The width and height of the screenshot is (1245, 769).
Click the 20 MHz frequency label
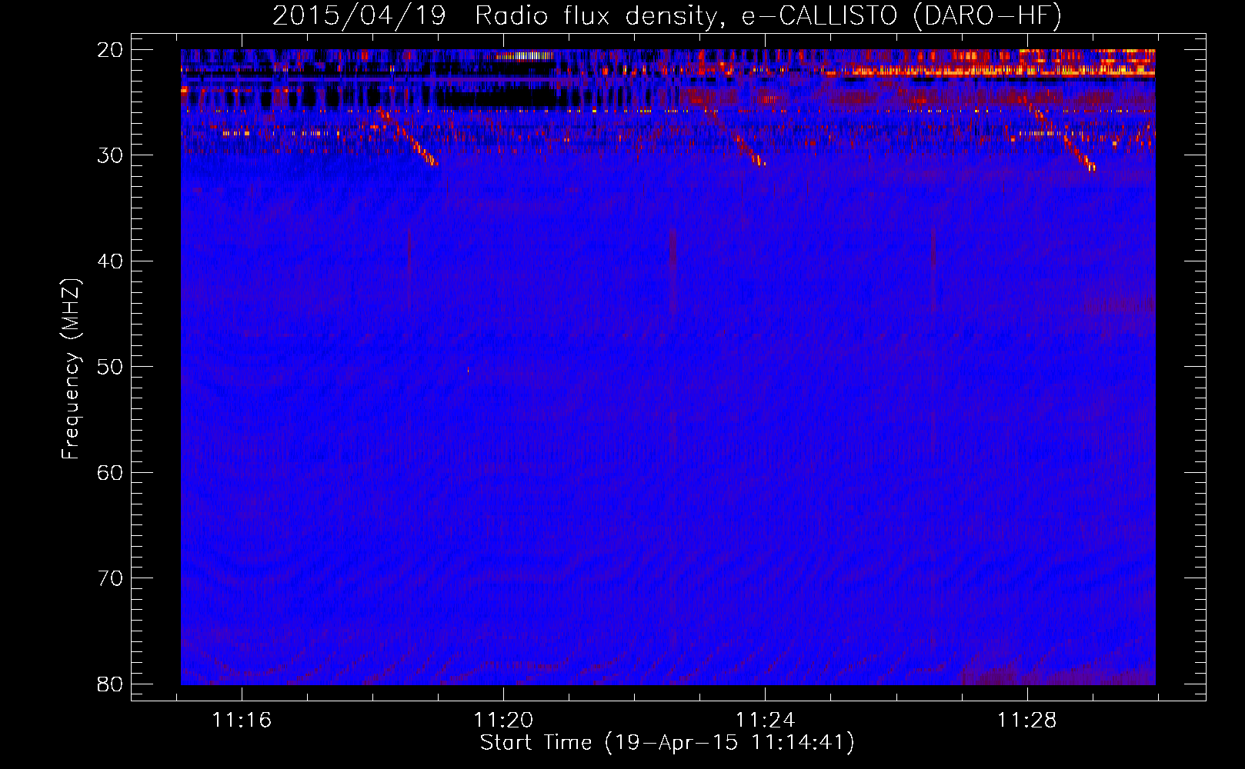110,50
